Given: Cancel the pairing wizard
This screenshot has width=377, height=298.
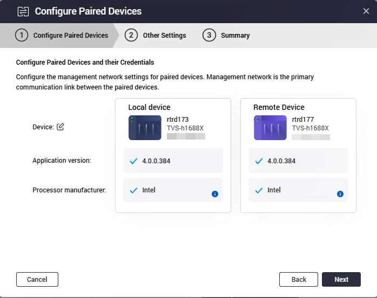Looking at the screenshot, I should (x=37, y=279).
